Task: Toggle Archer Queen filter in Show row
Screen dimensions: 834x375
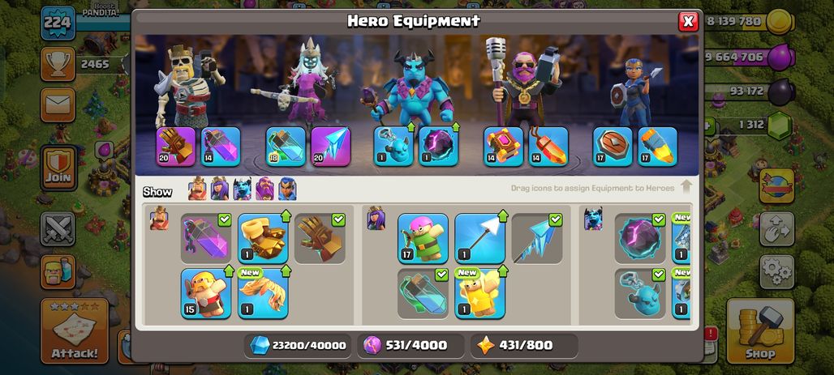Action: pyautogui.click(x=220, y=189)
